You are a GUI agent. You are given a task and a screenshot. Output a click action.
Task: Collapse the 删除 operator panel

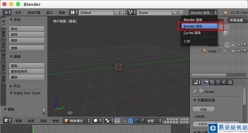(5, 109)
